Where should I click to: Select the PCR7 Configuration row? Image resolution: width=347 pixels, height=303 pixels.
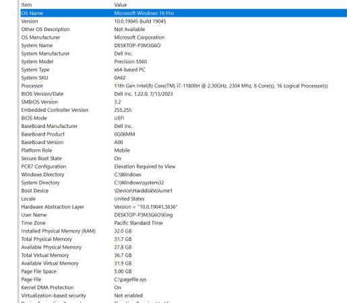tap(183, 167)
